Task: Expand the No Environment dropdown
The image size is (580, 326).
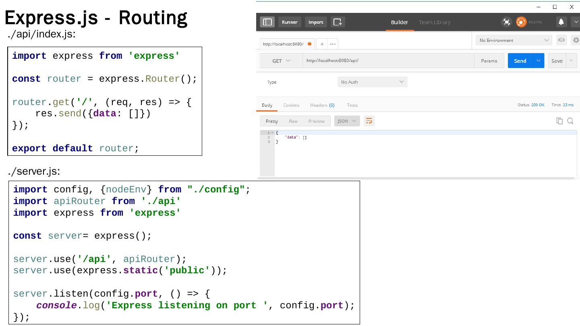Action: click(514, 40)
